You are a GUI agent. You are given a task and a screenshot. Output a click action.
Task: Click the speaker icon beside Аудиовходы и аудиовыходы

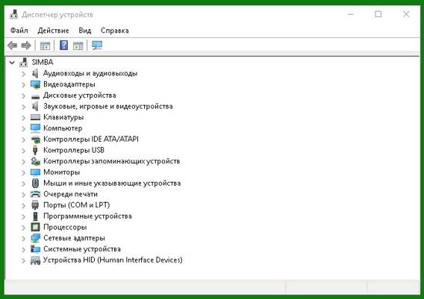35,73
